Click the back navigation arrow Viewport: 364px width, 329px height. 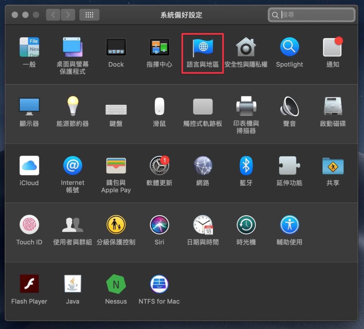coord(53,15)
